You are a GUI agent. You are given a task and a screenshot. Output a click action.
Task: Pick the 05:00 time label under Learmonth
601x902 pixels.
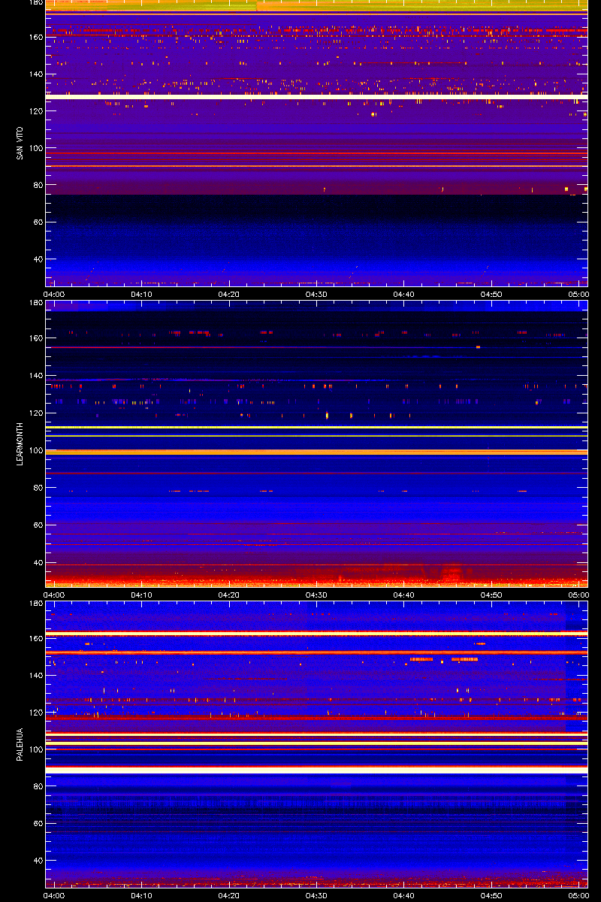point(578,595)
